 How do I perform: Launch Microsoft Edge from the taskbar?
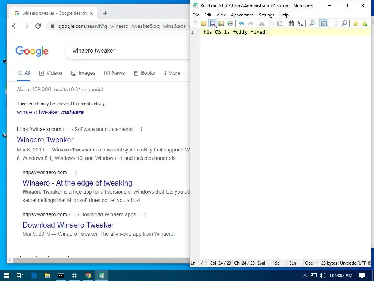(x=34, y=276)
